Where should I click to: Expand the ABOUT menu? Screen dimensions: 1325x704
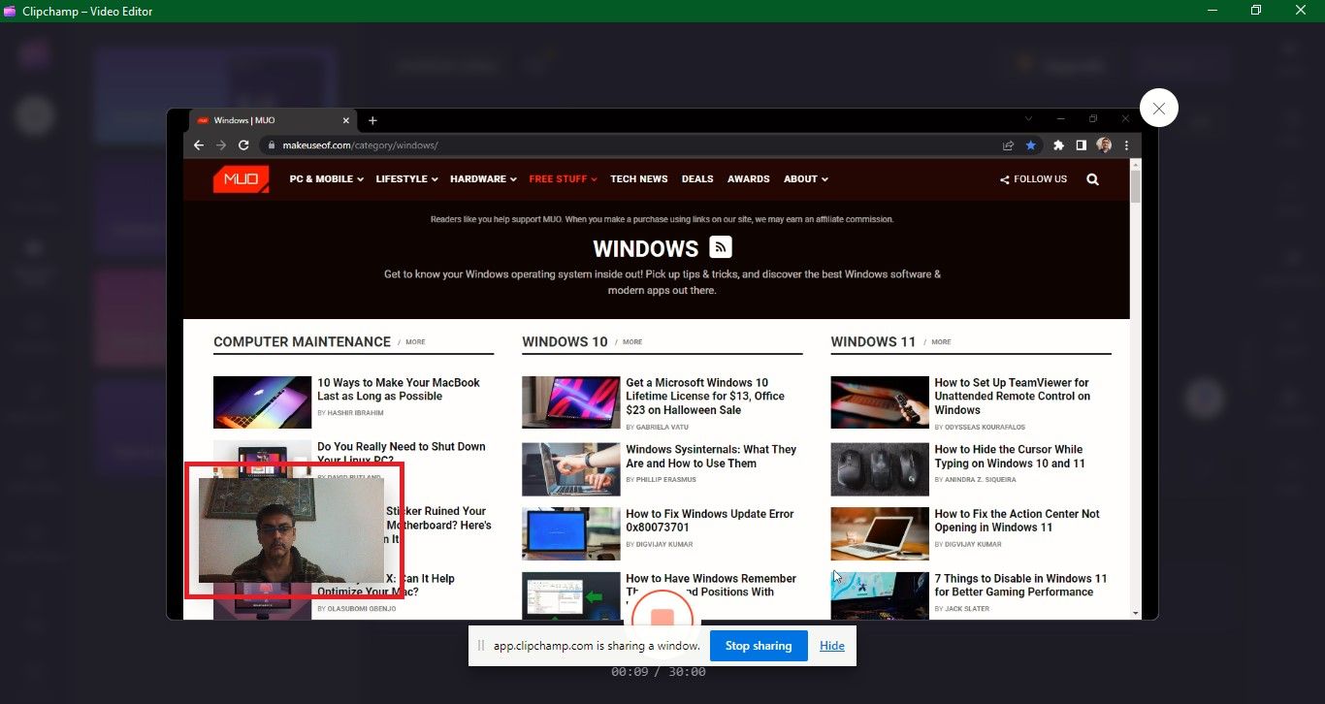[805, 179]
